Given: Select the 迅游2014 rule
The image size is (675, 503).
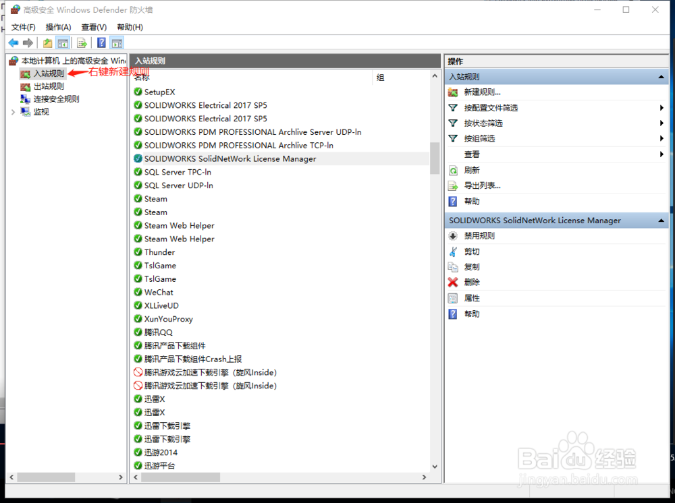Looking at the screenshot, I should point(161,452).
